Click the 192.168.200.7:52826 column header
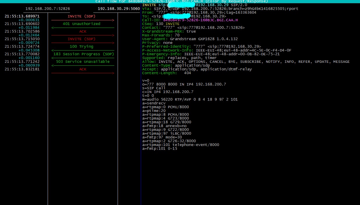360x205 pixels. [x=48, y=9]
